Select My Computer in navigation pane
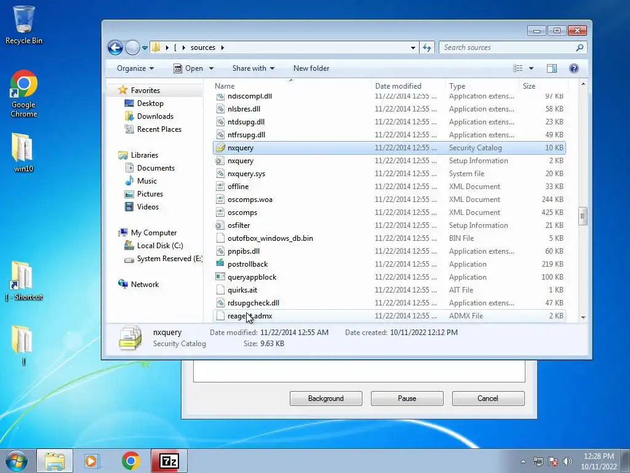Image resolution: width=630 pixels, height=473 pixels. [153, 233]
